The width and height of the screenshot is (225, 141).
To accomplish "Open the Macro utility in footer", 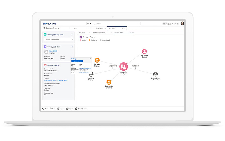I will coord(52,109).
